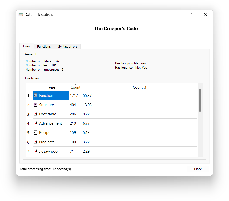Click the Jigsaw pool file icon
Screen dimensions: 229x201
[x=36, y=151]
